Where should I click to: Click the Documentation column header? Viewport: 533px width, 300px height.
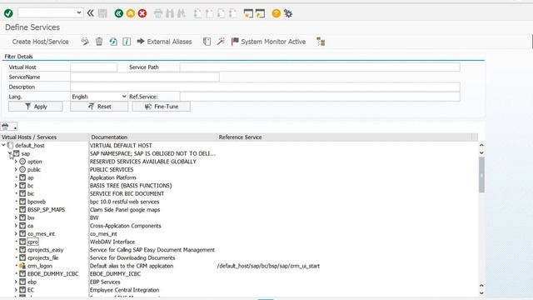click(x=109, y=137)
